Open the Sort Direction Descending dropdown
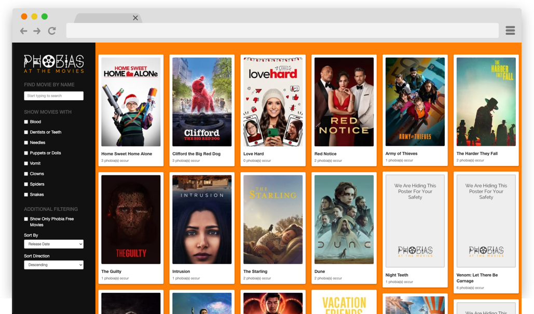The height and width of the screenshot is (314, 534). click(x=54, y=265)
